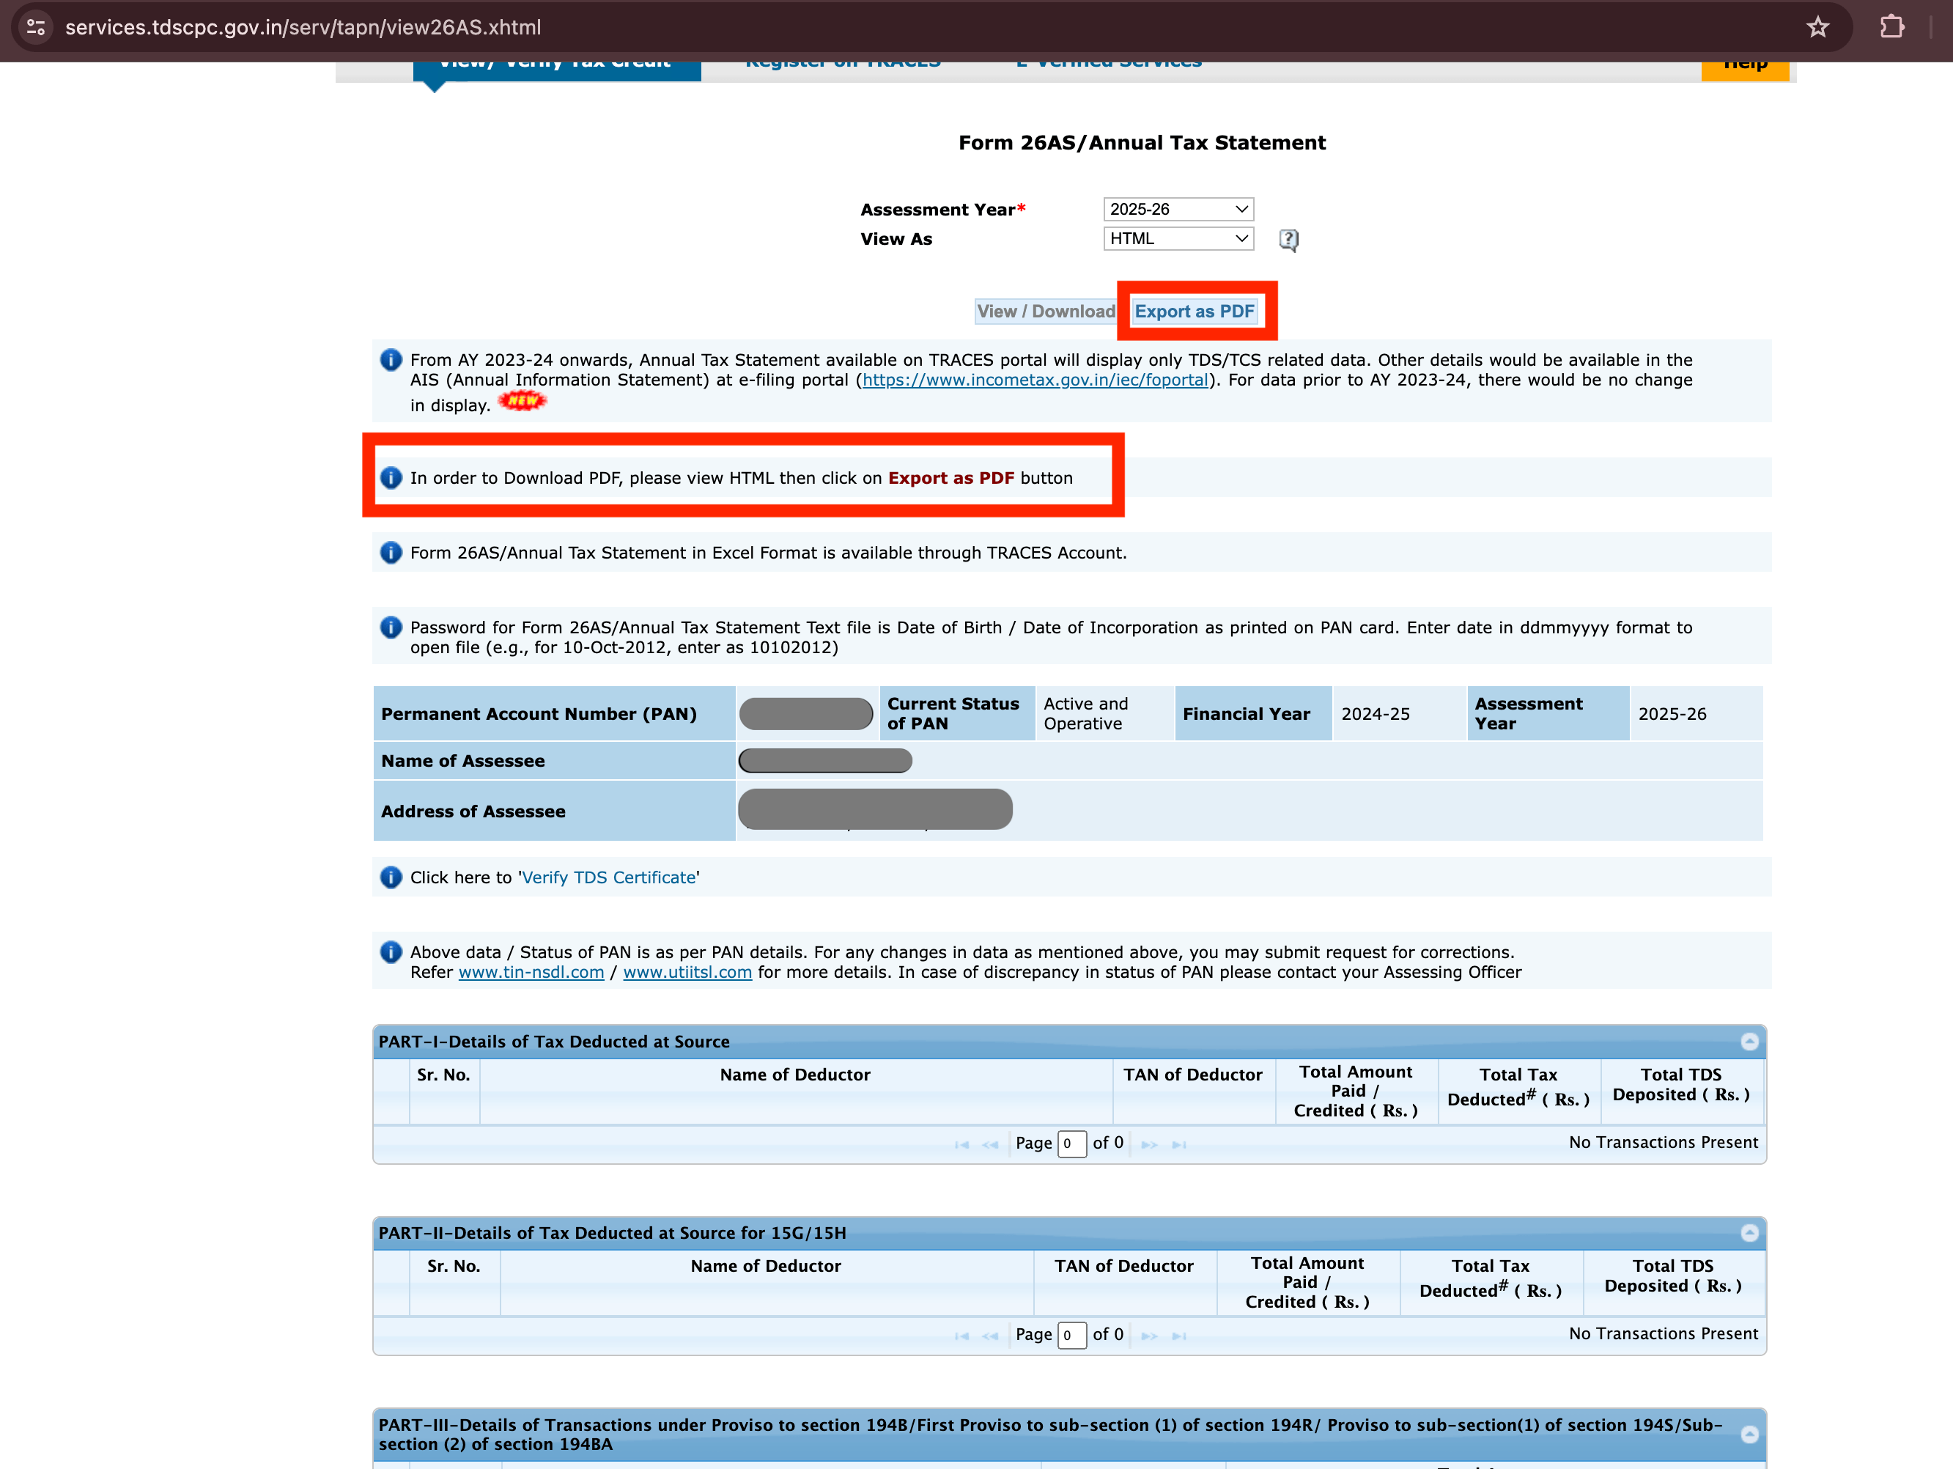This screenshot has width=1953, height=1469.
Task: Open the Verify TDS Certificate link
Action: 608,877
